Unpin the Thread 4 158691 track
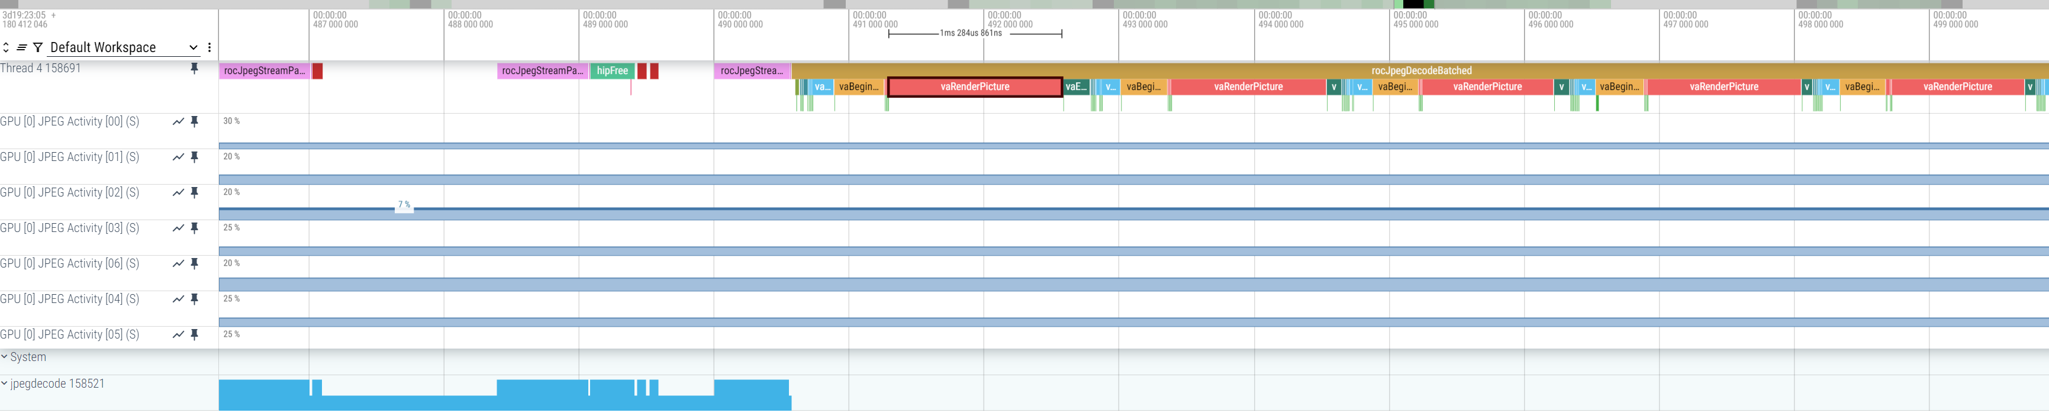2049x419 pixels. click(194, 69)
